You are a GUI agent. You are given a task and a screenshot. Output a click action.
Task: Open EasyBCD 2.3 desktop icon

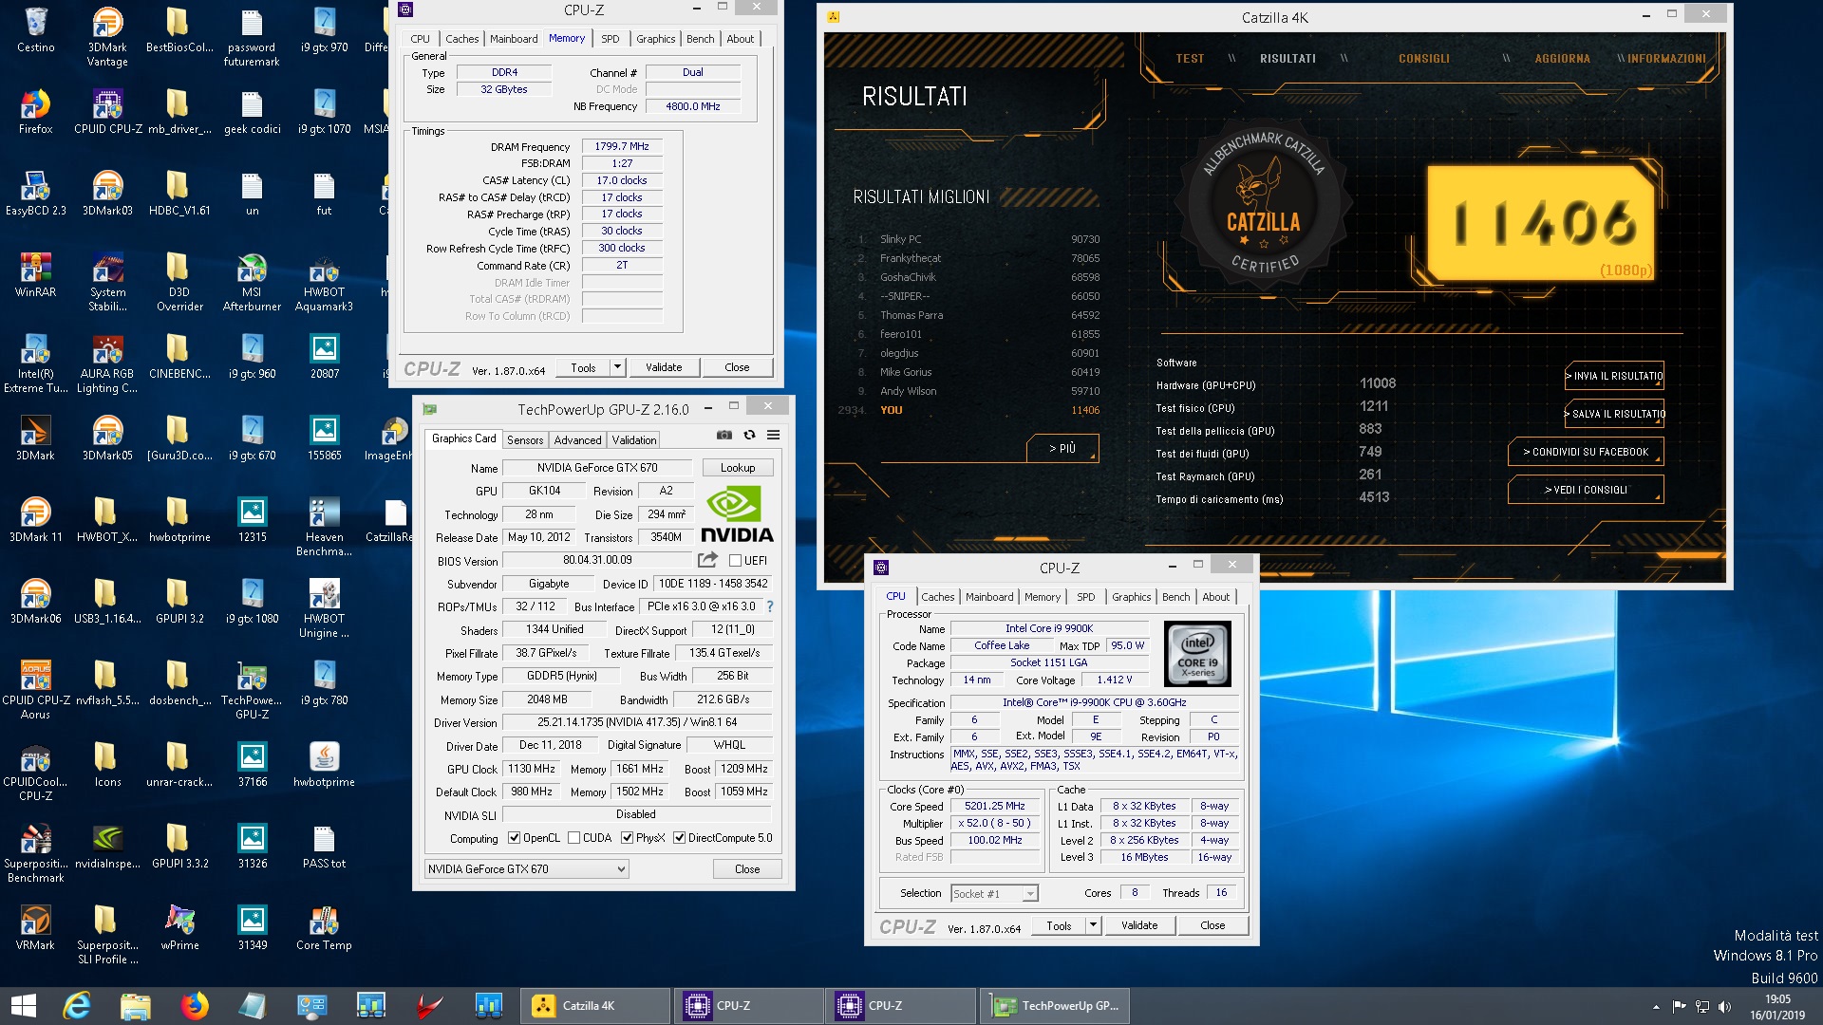click(35, 194)
